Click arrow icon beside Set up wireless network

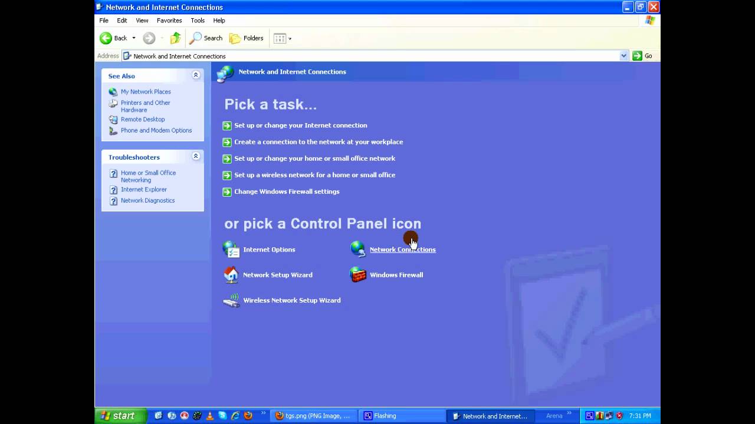pos(227,175)
